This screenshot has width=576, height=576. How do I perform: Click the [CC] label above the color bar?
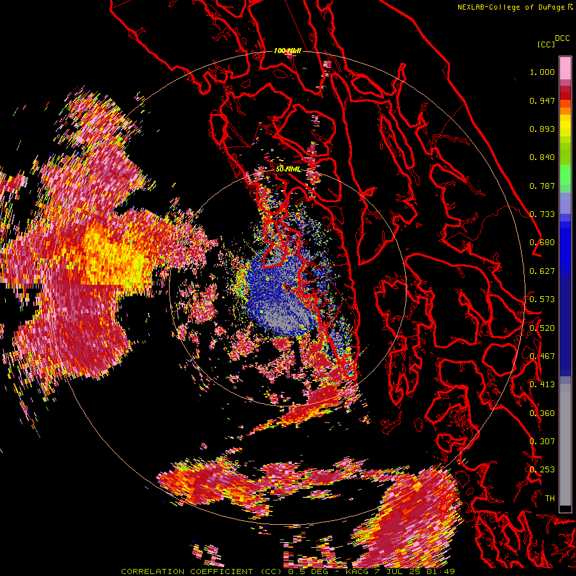pos(546,44)
